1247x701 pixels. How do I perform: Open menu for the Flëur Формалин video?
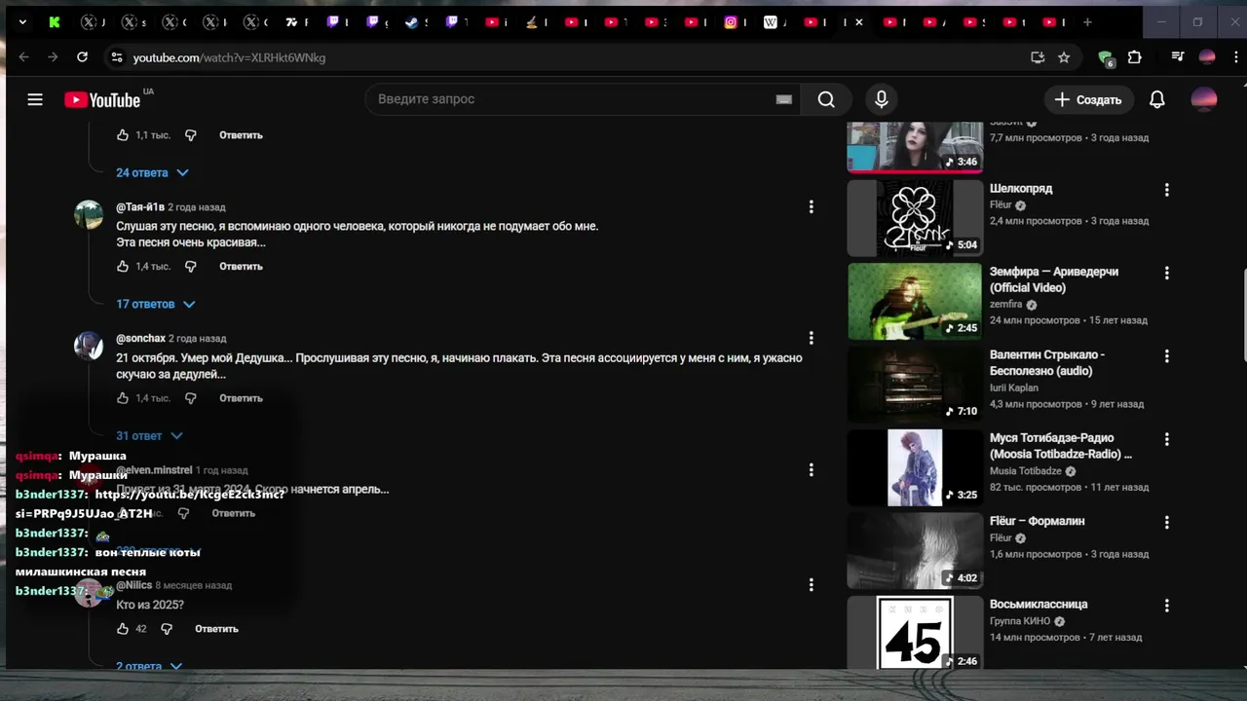click(x=1166, y=523)
